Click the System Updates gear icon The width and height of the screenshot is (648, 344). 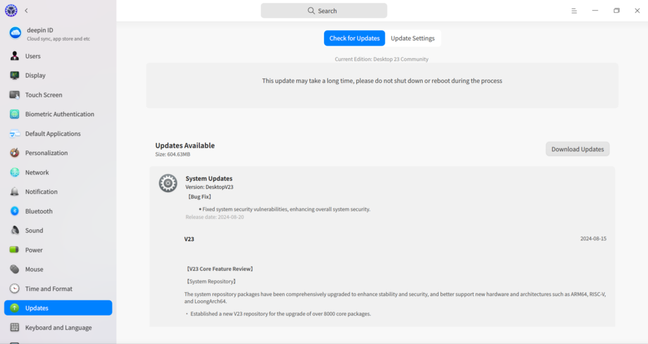(x=168, y=183)
